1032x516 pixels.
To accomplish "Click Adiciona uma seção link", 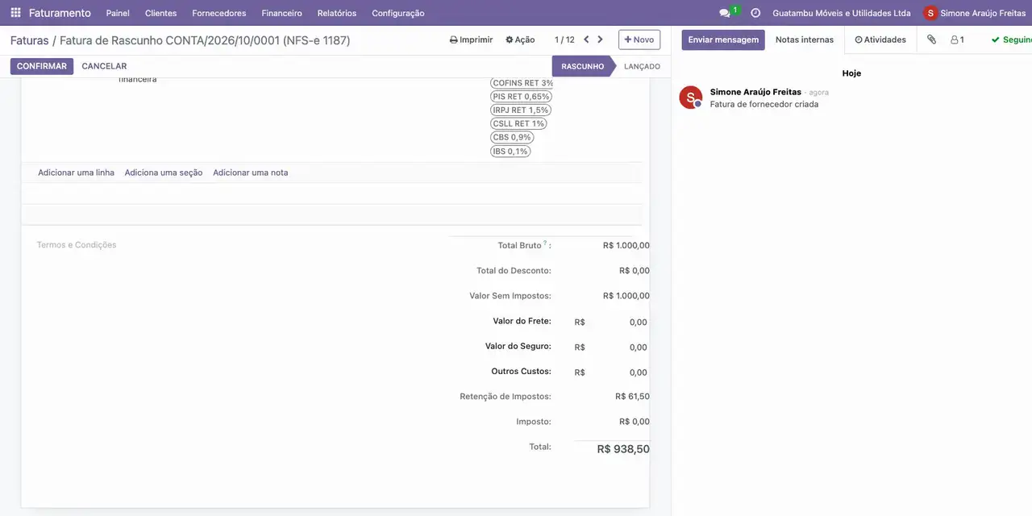I will coord(164,173).
